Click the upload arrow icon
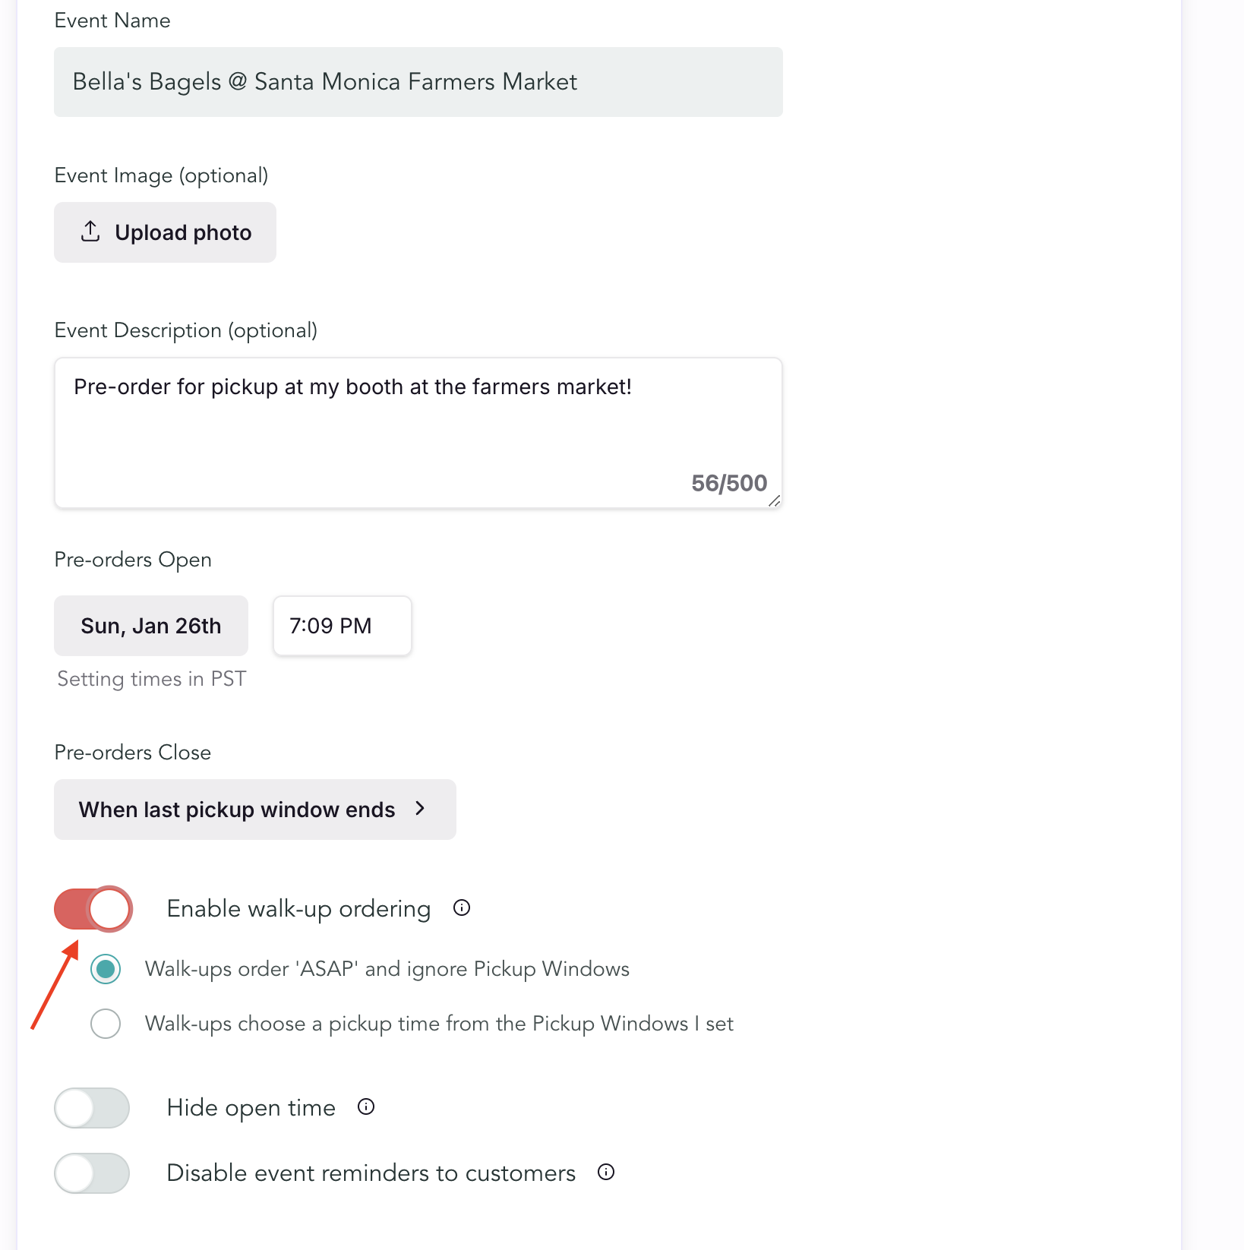1244x1250 pixels. point(90,232)
